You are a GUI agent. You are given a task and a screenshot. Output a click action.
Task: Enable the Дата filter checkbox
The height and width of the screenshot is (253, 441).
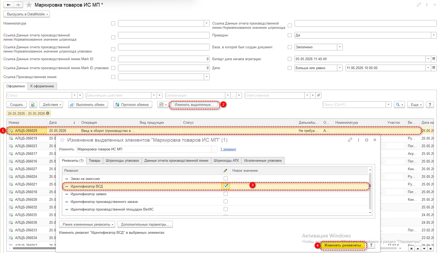pos(290,68)
